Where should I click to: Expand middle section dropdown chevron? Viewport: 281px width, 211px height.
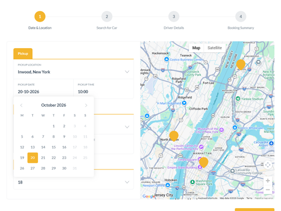[127, 127]
